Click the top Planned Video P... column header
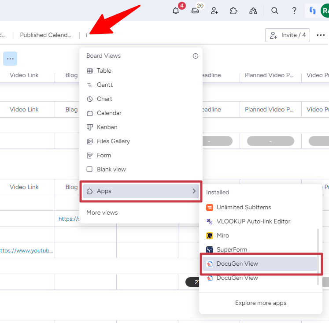This screenshot has width=329, height=323. [x=269, y=75]
